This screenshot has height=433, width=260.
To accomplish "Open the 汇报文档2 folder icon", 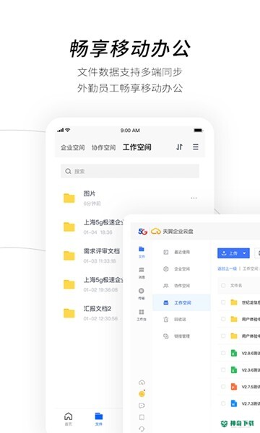I will click(x=69, y=313).
